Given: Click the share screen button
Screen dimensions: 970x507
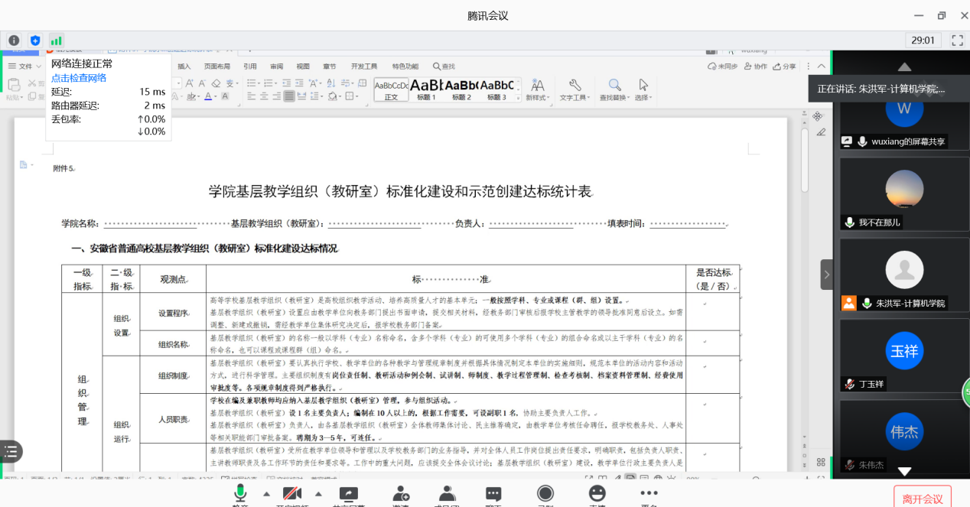Looking at the screenshot, I should 348,495.
